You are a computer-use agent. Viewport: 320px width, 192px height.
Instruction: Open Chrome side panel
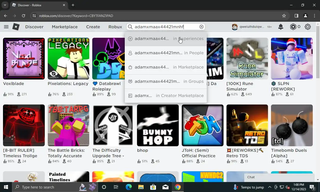pyautogui.click(x=296, y=16)
